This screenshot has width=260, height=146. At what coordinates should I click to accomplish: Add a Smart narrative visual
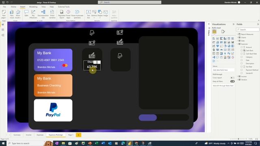coord(52,14)
